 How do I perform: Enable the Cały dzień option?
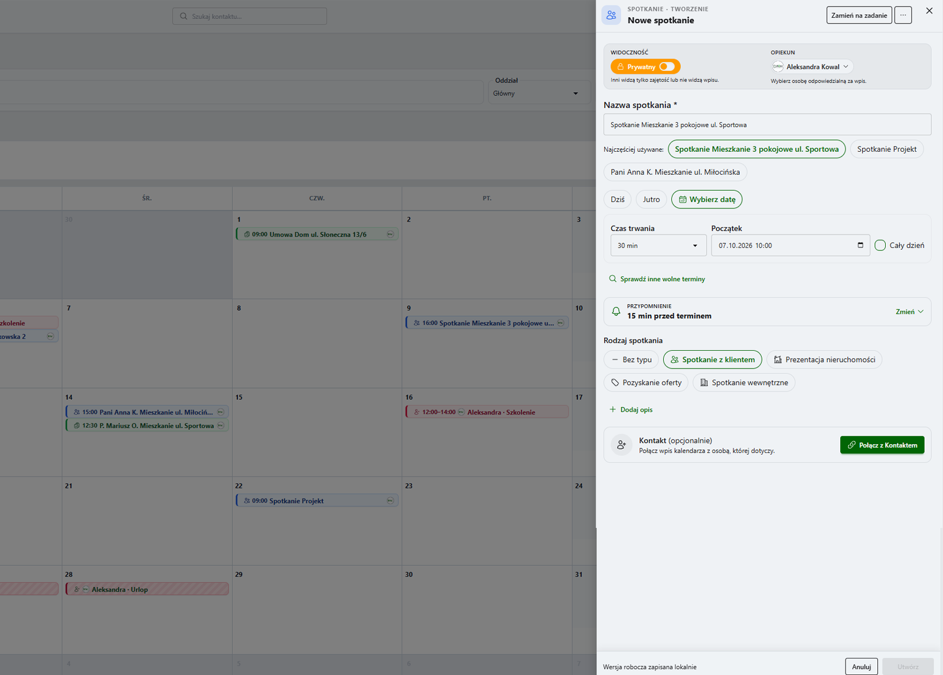[x=880, y=245]
